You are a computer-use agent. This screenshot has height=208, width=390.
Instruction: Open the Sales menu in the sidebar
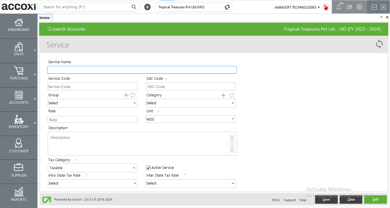pos(19,49)
